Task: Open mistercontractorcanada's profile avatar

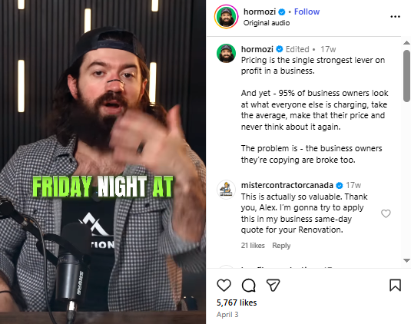Action: pyautogui.click(x=226, y=190)
